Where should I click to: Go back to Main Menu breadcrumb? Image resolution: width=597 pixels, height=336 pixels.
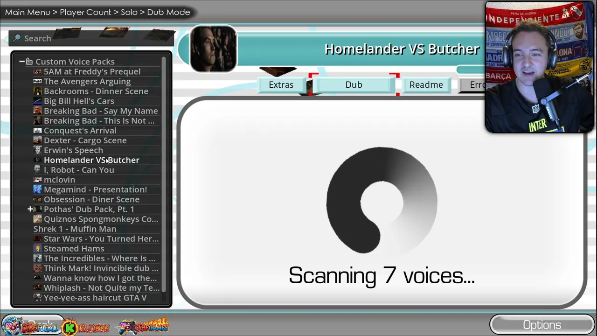28,12
